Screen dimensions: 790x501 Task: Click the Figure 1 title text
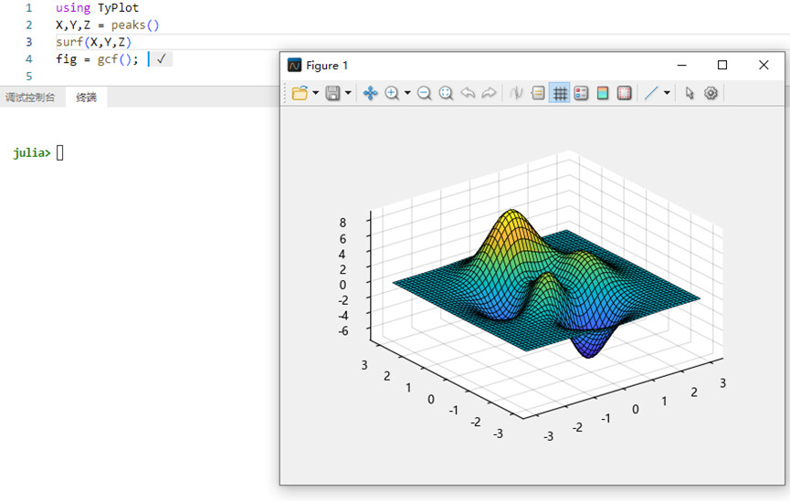tap(327, 66)
